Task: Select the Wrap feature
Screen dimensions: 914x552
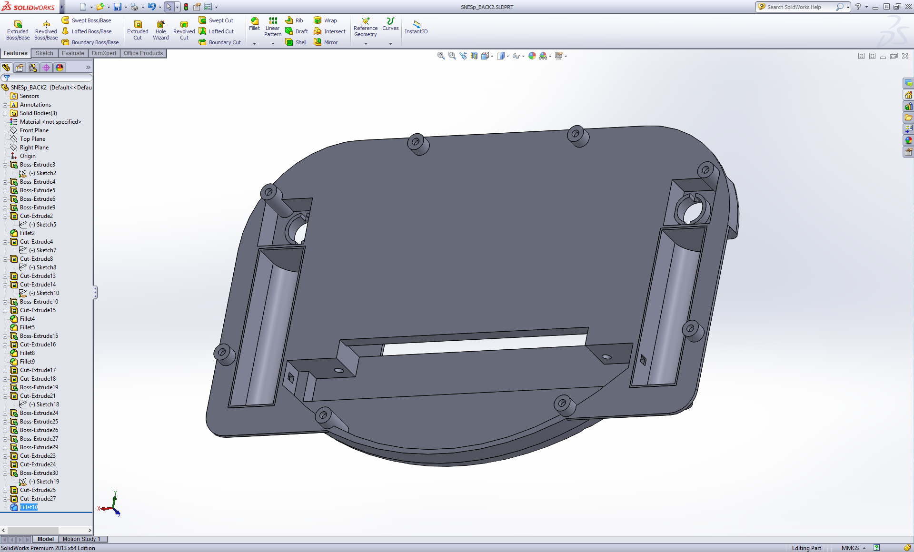Action: click(x=326, y=20)
